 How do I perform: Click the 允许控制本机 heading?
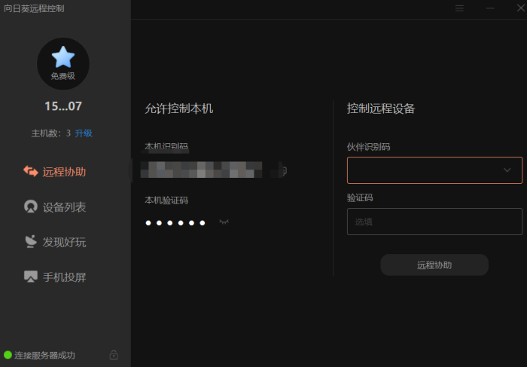[179, 109]
